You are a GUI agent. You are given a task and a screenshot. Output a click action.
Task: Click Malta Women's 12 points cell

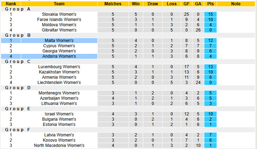pos(210,41)
